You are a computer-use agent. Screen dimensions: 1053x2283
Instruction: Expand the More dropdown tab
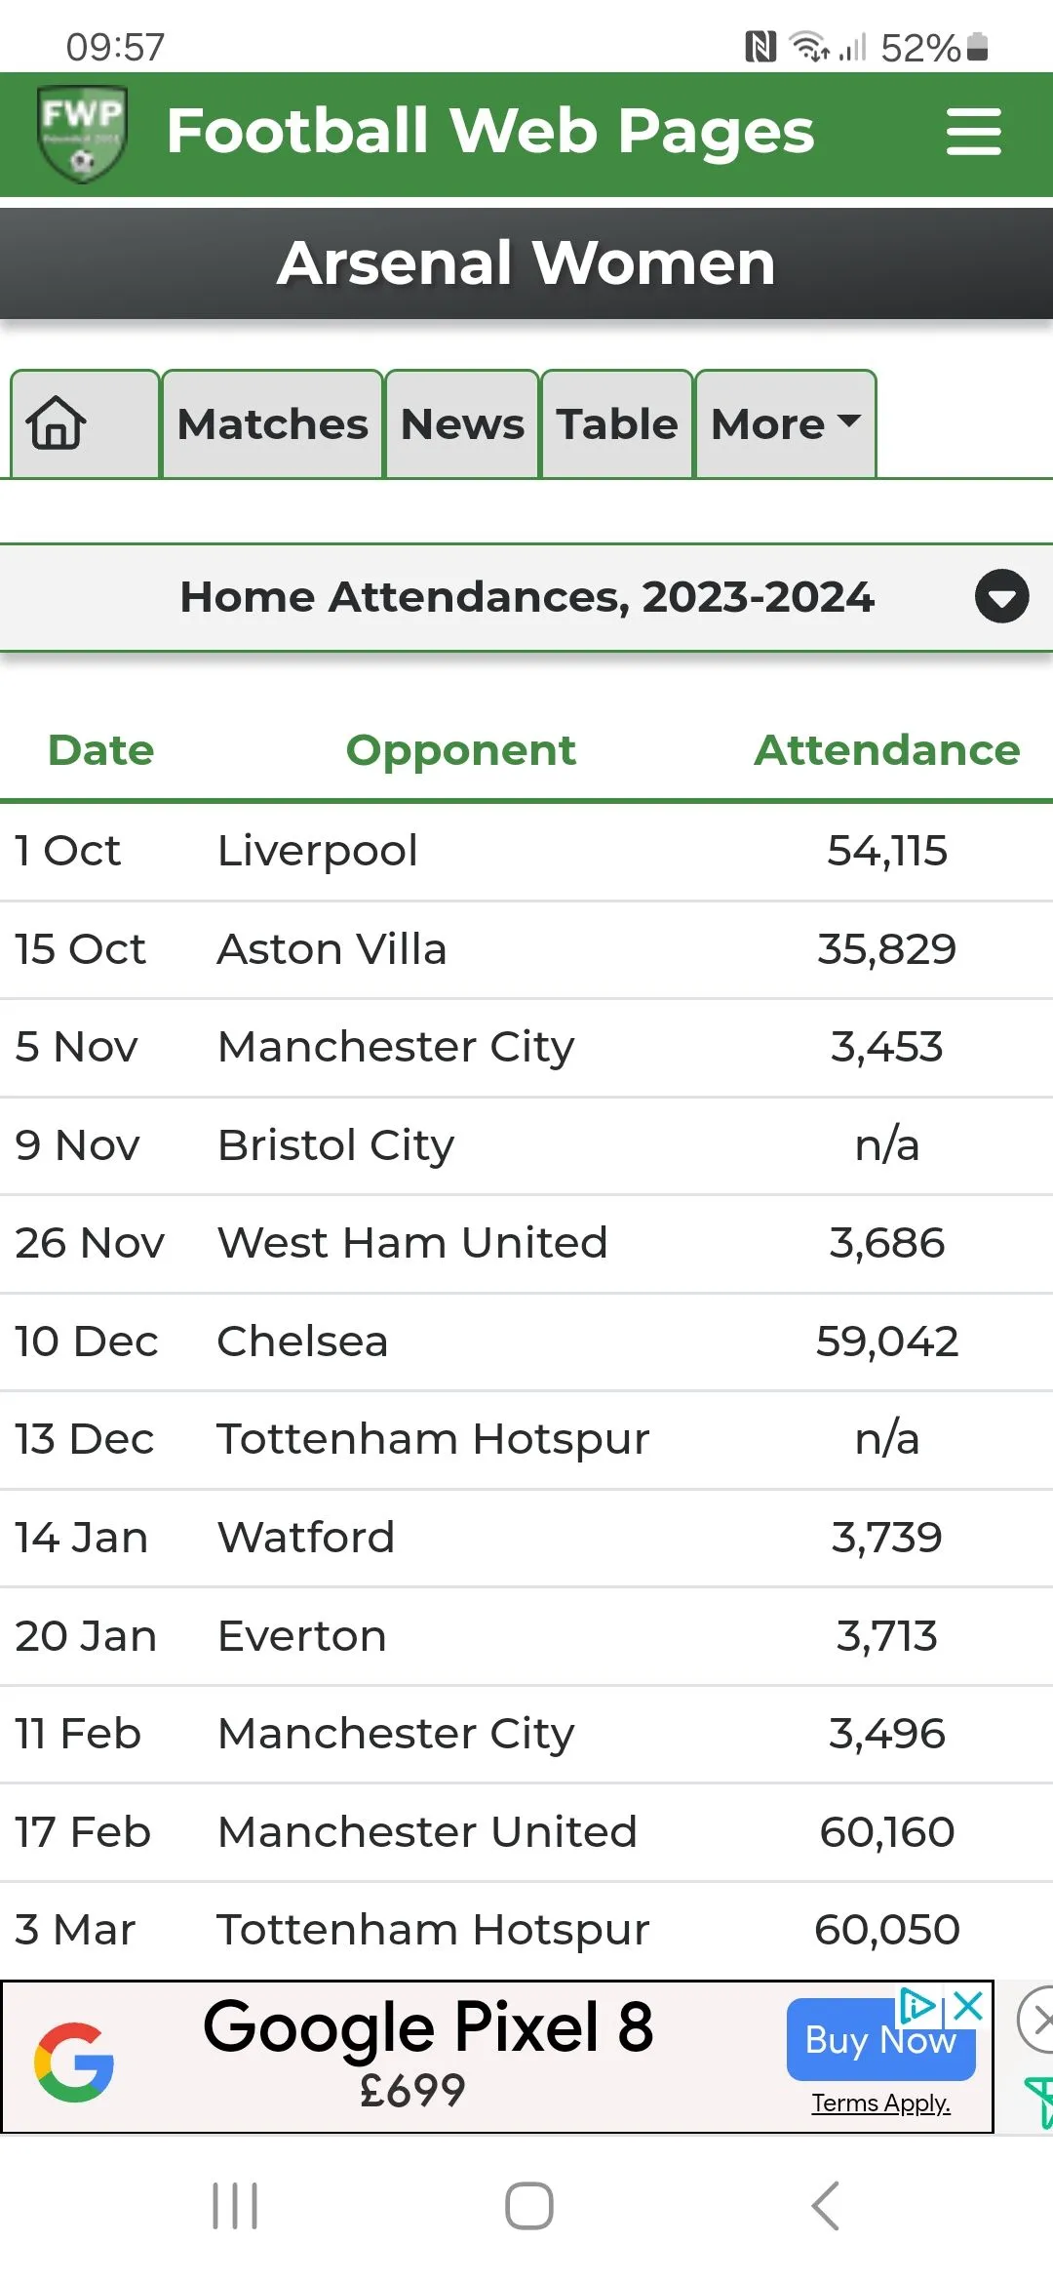coord(785,423)
